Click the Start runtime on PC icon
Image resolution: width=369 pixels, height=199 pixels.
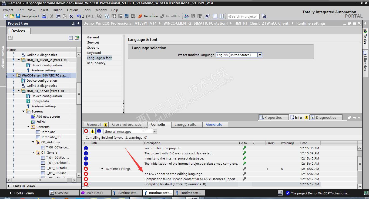coord(133,16)
